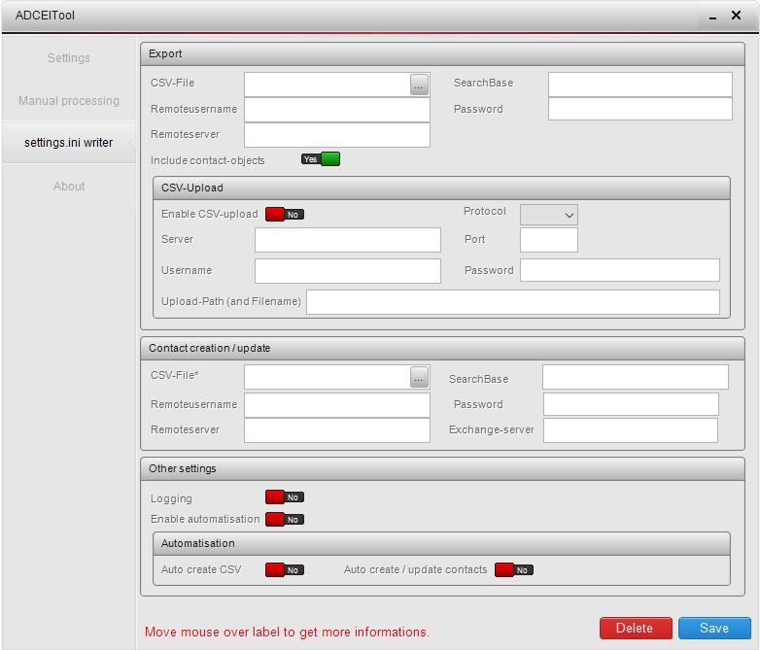
Task: Go to the About tab
Action: coord(69,187)
